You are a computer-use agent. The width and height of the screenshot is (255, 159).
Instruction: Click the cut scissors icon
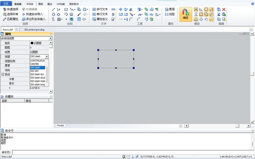[219, 14]
